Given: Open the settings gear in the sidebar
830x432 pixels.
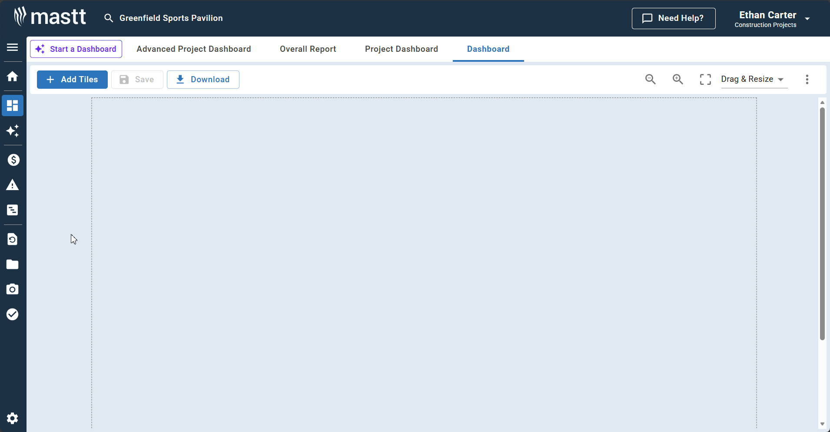Looking at the screenshot, I should point(13,418).
